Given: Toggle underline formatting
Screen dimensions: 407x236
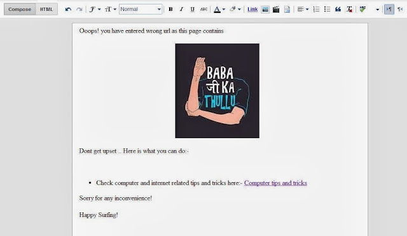Looking at the screenshot, I should click(192, 10).
